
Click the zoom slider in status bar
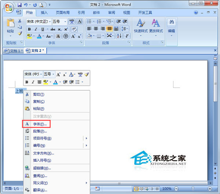click(192, 188)
